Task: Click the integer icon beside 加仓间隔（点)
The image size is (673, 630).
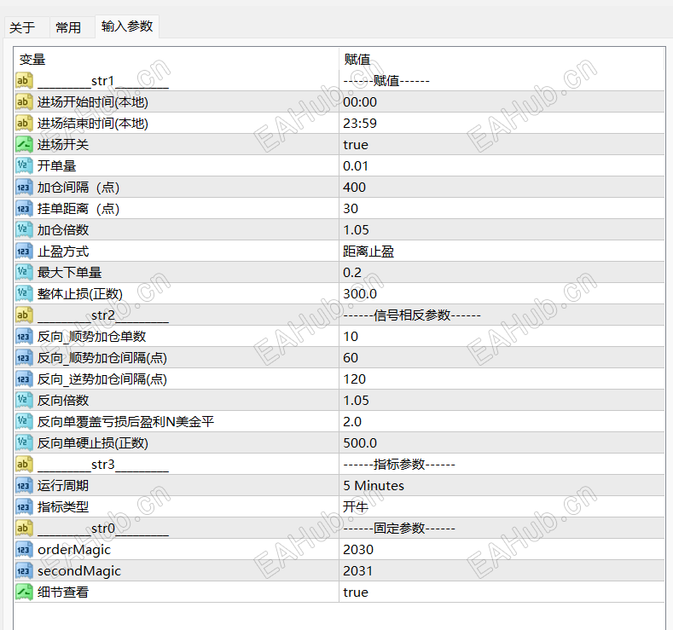Action: pyautogui.click(x=24, y=188)
